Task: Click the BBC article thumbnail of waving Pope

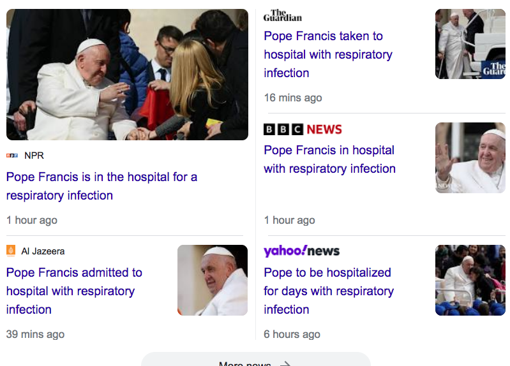Action: coord(470,157)
